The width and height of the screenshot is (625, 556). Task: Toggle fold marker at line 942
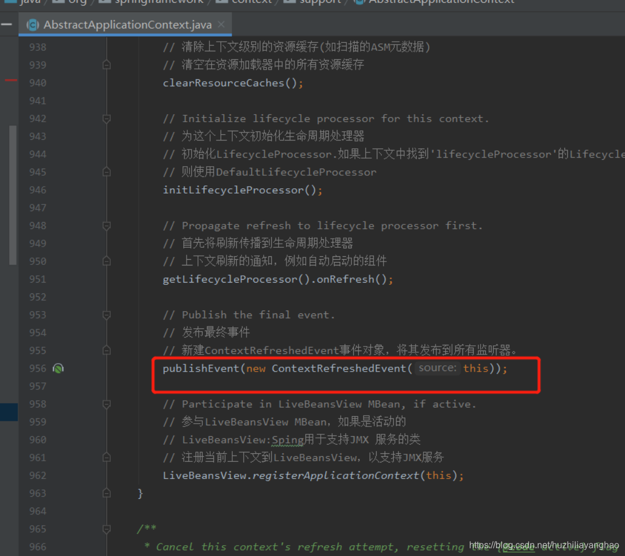coord(106,118)
